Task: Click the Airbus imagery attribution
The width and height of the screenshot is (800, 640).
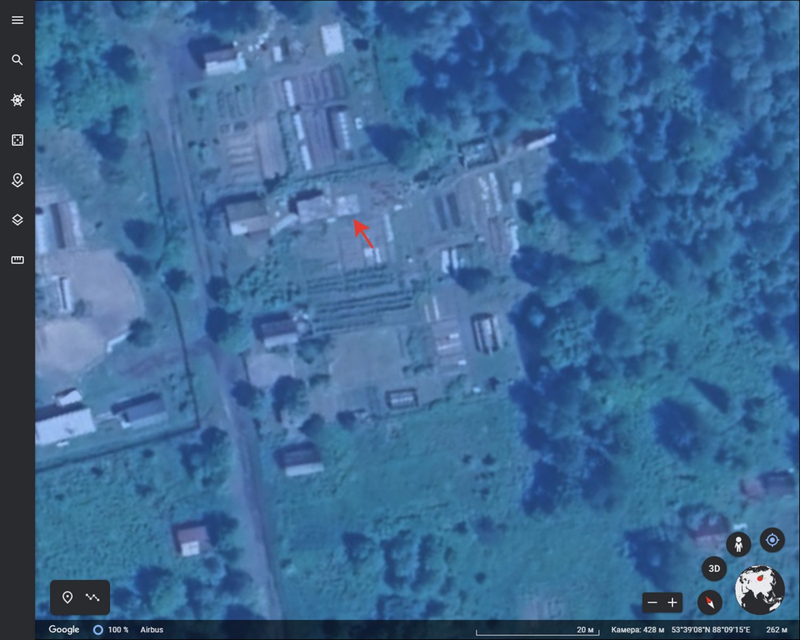Action: tap(151, 630)
